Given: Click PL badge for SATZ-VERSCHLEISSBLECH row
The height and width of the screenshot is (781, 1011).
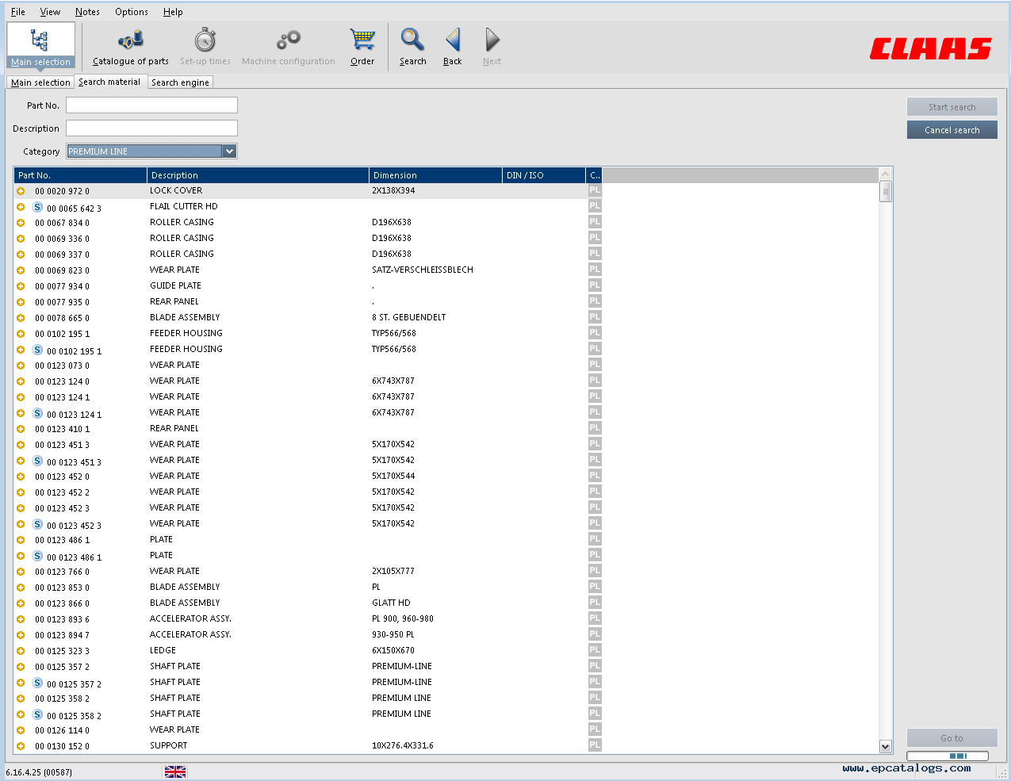Looking at the screenshot, I should (595, 270).
